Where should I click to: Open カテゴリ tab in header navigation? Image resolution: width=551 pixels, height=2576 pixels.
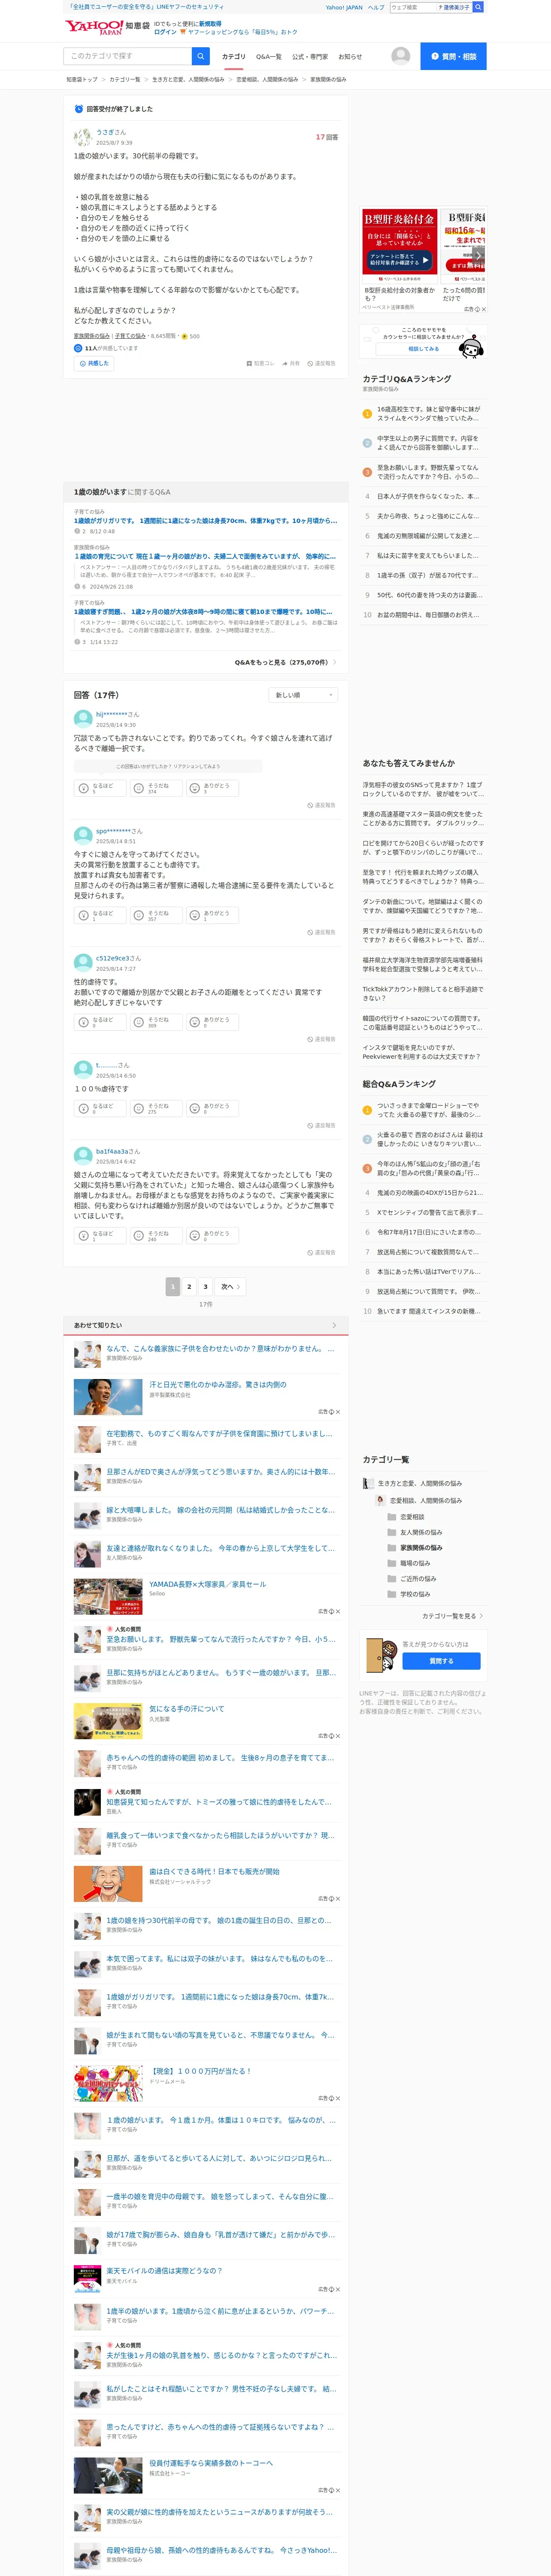(233, 57)
